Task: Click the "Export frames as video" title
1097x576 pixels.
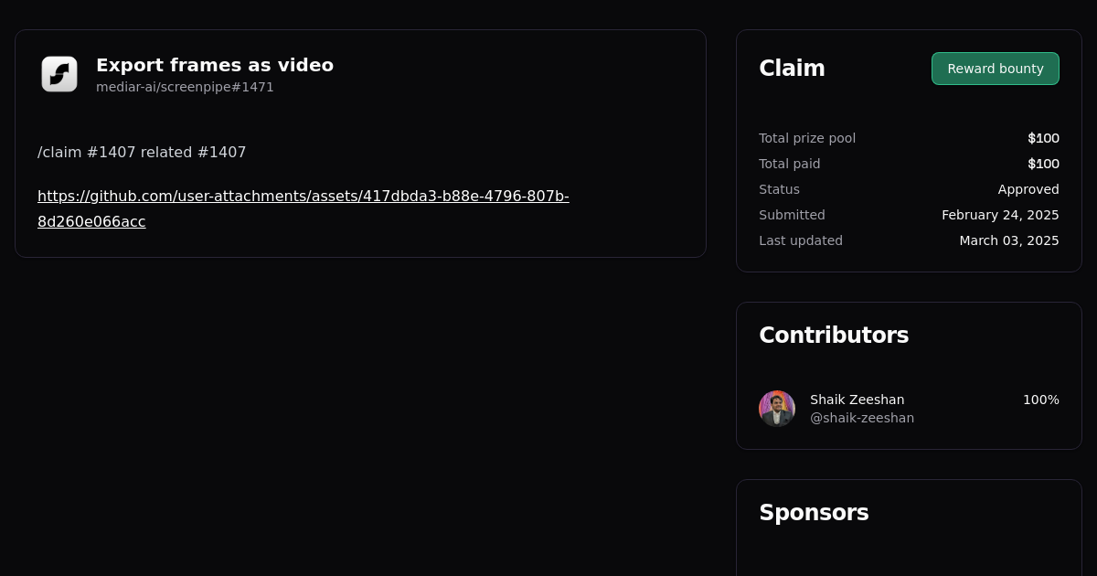Action: (215, 65)
